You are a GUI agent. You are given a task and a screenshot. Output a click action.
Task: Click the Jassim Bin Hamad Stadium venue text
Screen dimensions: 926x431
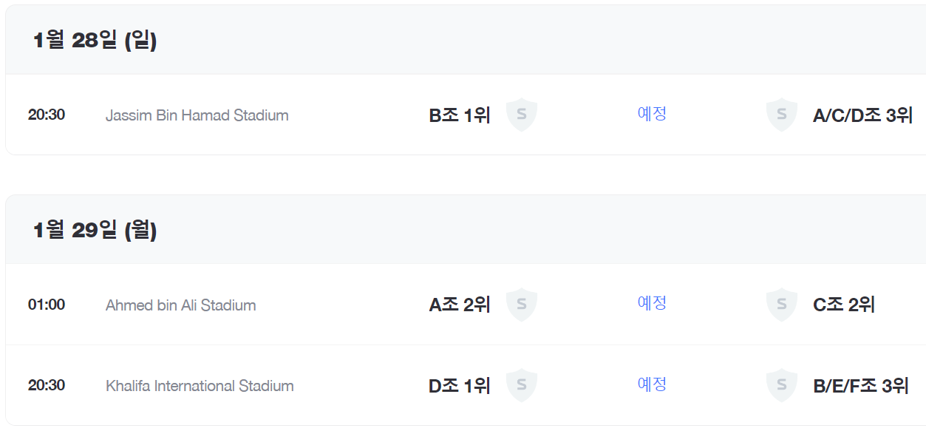(197, 115)
